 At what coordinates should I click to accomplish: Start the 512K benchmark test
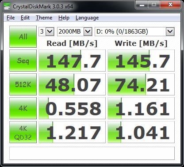point(23,84)
